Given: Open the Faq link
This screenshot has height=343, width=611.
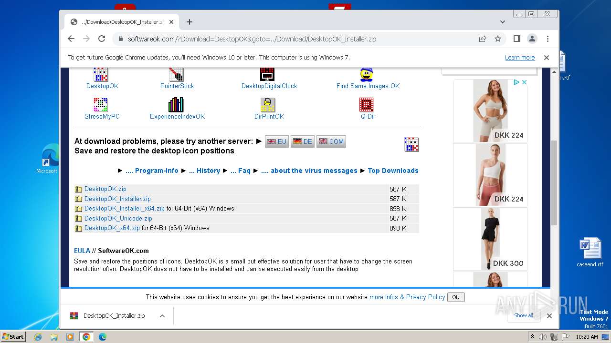Looking at the screenshot, I should (x=240, y=171).
